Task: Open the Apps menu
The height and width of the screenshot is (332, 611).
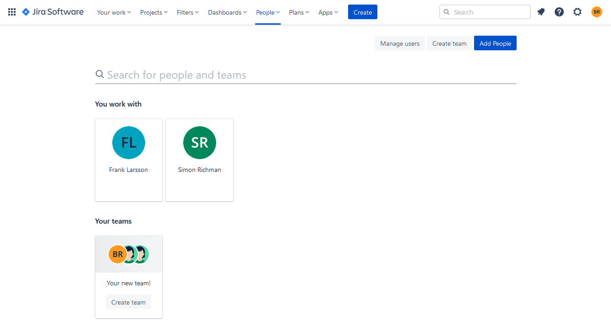Action: pos(328,12)
